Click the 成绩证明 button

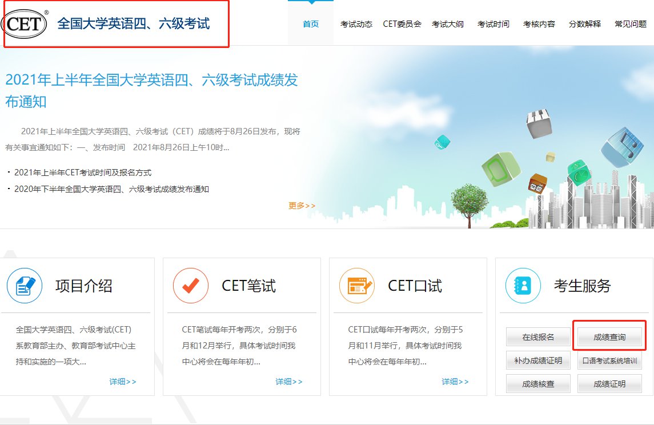609,384
